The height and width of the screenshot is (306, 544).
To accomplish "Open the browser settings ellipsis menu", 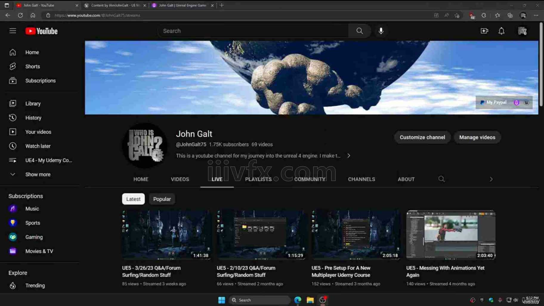I will point(536,15).
